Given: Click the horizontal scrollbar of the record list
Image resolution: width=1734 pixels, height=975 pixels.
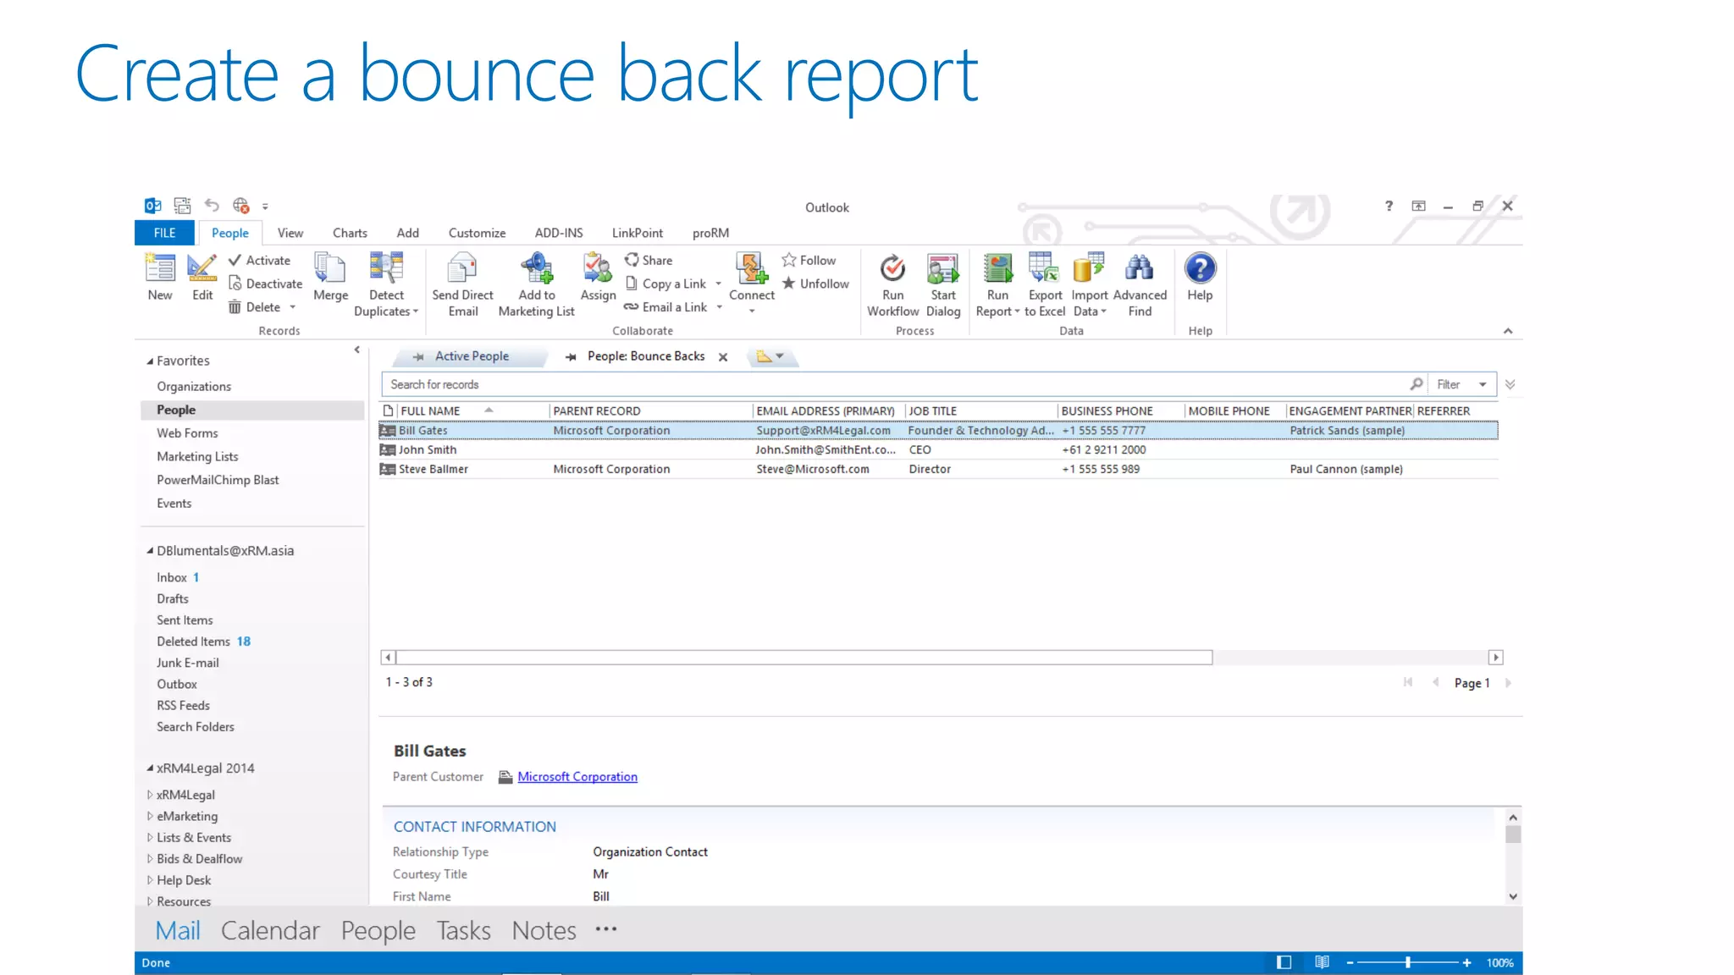Looking at the screenshot, I should coord(804,658).
